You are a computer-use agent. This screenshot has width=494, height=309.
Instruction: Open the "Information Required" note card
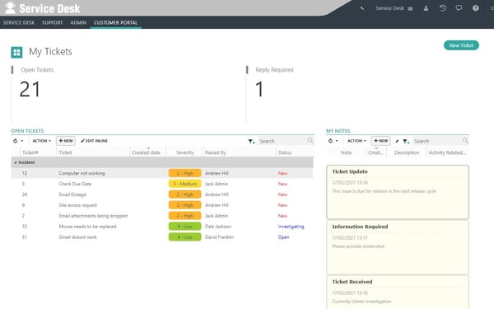point(398,247)
